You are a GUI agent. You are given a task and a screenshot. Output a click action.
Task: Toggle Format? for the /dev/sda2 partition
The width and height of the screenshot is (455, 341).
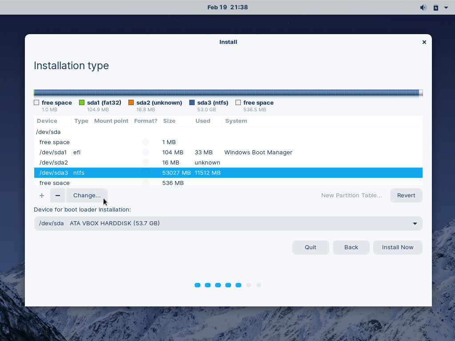coord(146,162)
